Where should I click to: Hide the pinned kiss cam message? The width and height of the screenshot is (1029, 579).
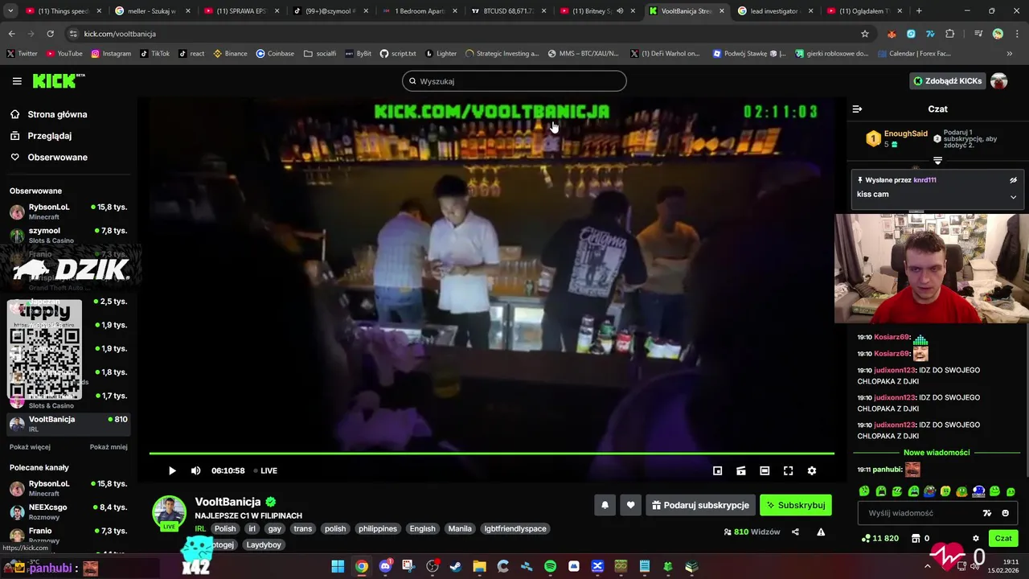(x=1013, y=180)
